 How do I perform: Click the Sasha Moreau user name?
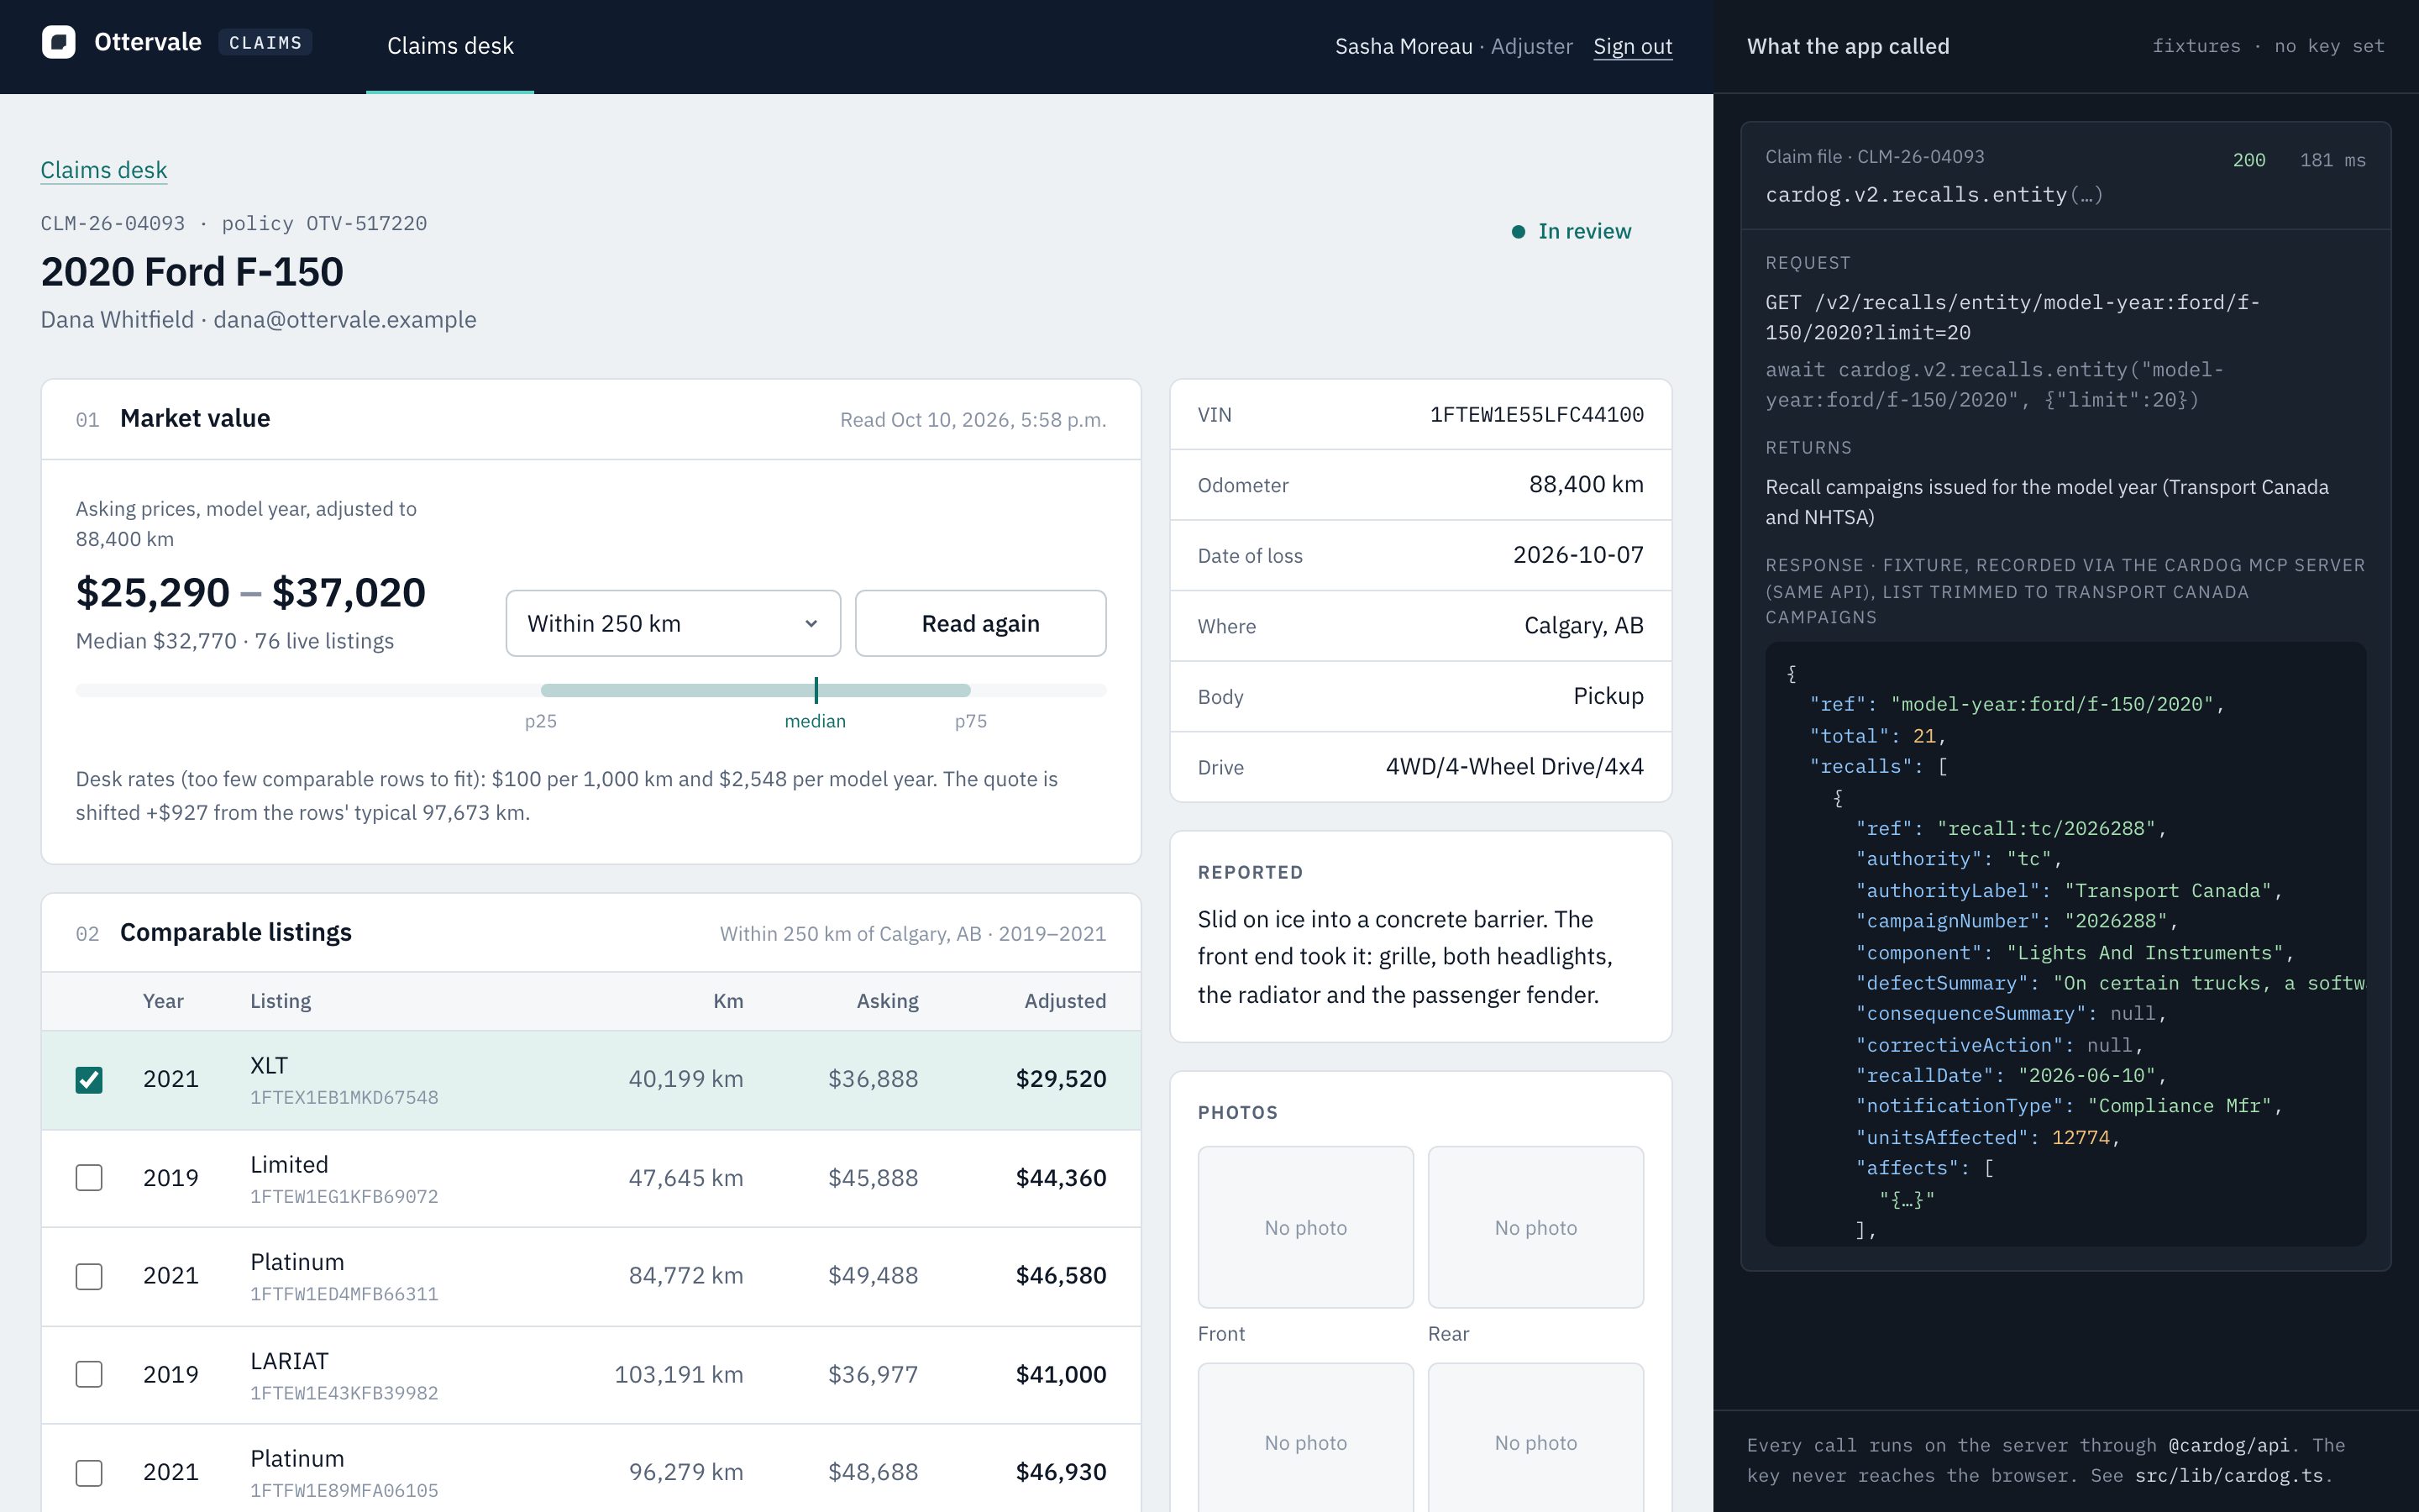[x=1404, y=46]
